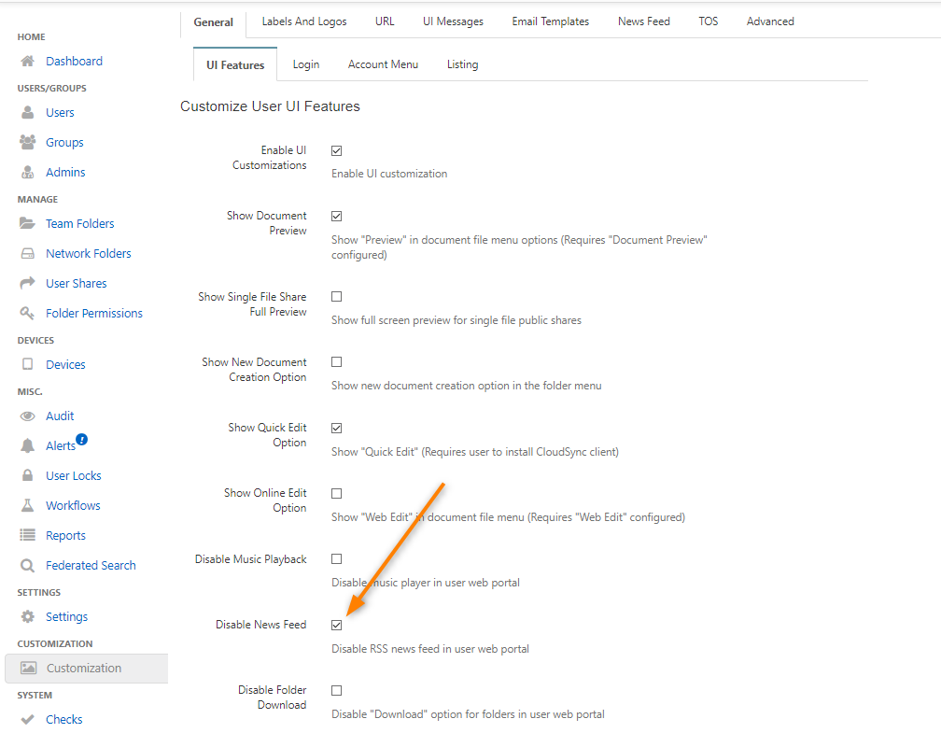Click the Alerts notification badge

pyautogui.click(x=82, y=439)
